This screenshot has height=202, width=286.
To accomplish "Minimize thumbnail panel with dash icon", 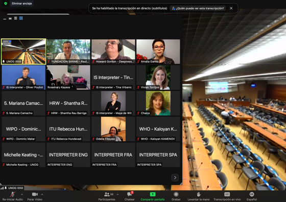I will point(5,19).
